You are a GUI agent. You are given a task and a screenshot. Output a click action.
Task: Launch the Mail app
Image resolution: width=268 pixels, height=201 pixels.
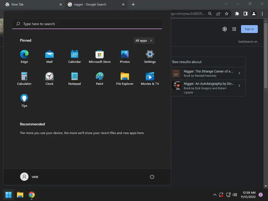coord(49,57)
